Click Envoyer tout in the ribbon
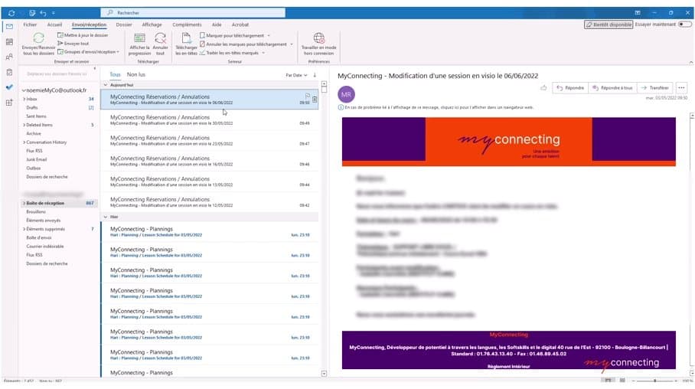695x389 pixels. (x=73, y=44)
